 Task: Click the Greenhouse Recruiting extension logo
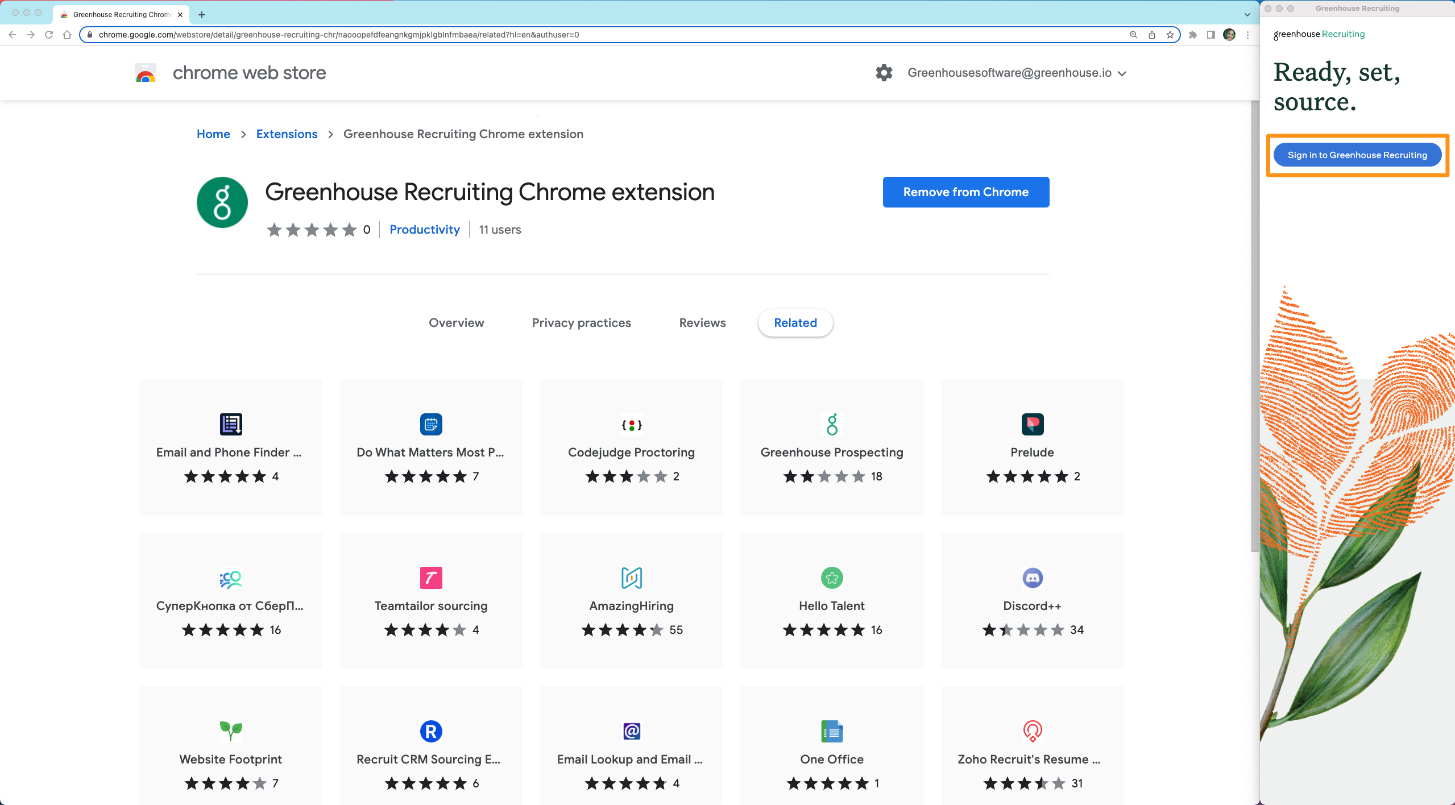(222, 202)
